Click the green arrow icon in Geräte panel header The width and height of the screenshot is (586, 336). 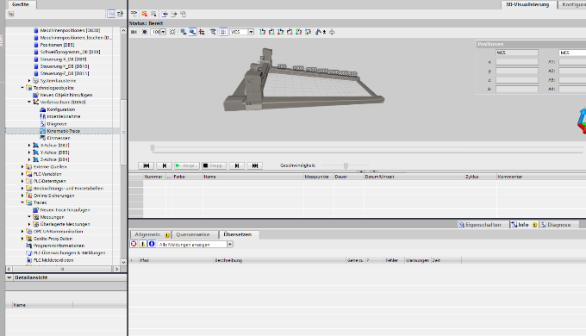[120, 14]
